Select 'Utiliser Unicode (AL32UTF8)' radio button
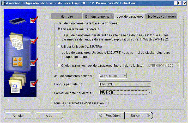The height and width of the screenshot is (123, 188). coord(59,46)
